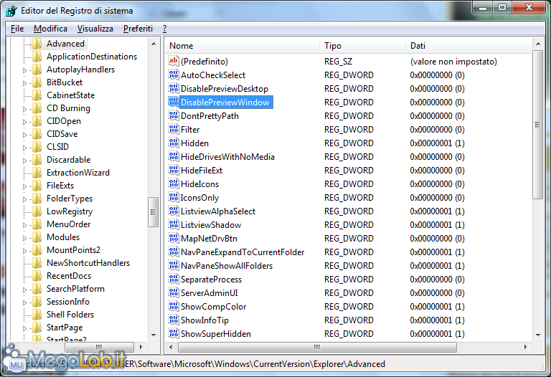
Task: Maximize the Registry Editor window
Action: click(x=502, y=7)
